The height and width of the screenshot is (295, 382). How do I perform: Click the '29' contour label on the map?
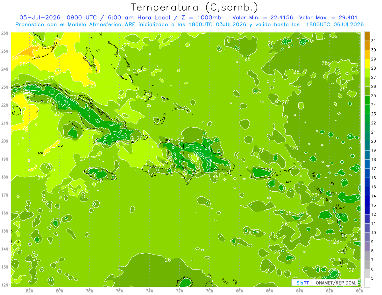(15, 59)
